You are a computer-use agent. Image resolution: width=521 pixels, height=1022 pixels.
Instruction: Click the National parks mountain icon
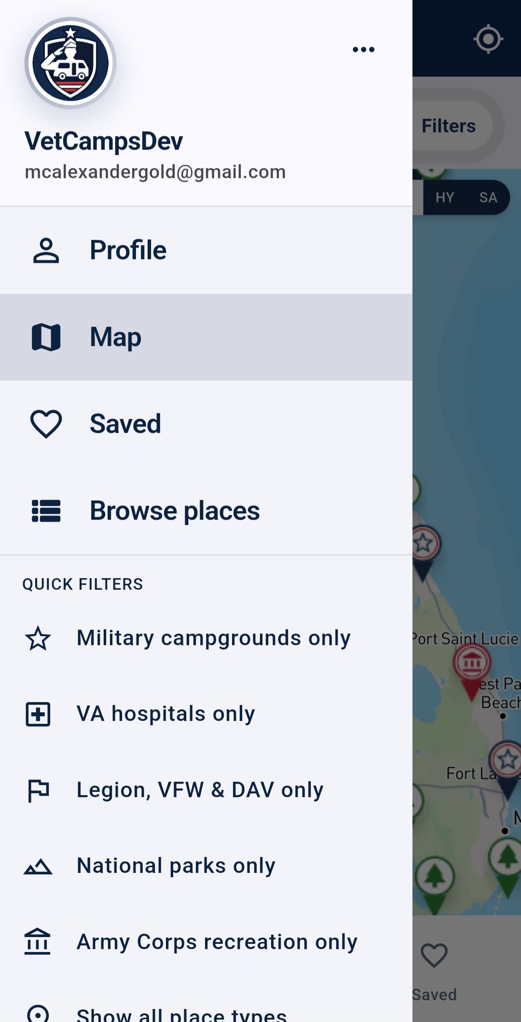point(38,867)
